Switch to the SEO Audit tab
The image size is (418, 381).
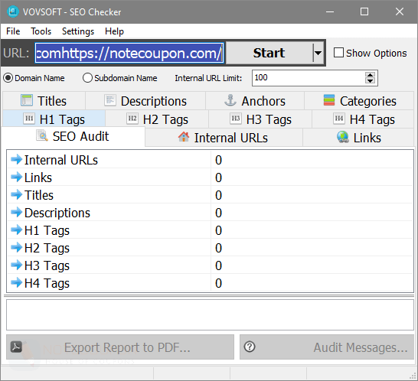[x=73, y=136]
